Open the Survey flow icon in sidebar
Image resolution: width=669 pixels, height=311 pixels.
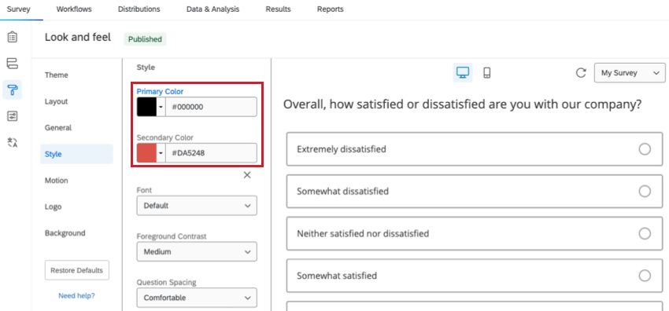pyautogui.click(x=13, y=64)
